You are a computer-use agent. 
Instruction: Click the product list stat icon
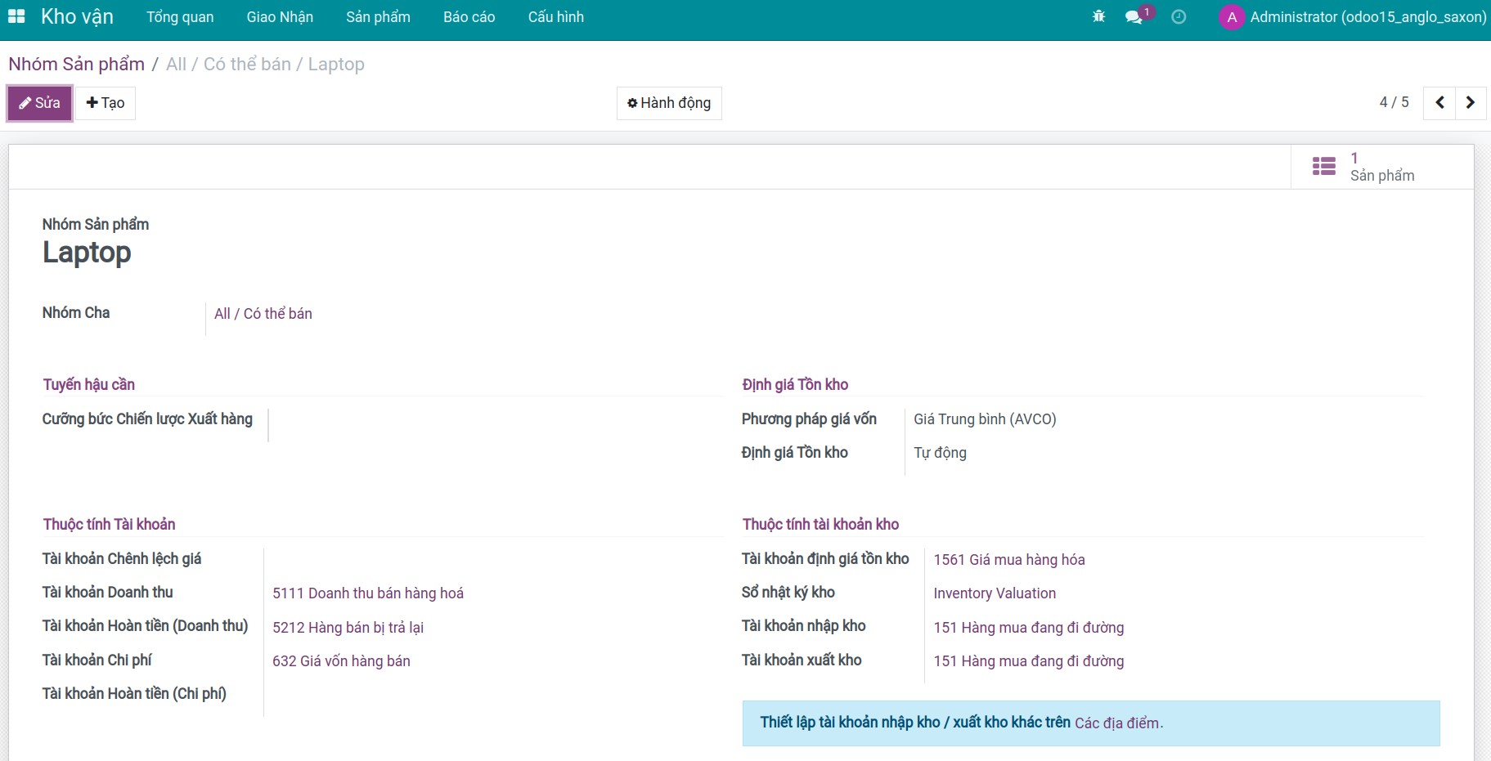tap(1323, 167)
